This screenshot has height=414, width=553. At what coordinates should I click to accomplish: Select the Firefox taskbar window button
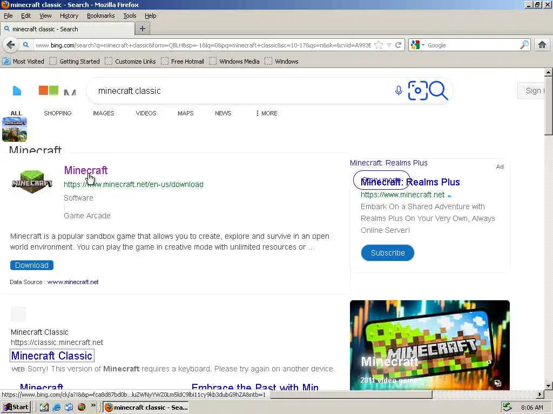[x=146, y=408]
